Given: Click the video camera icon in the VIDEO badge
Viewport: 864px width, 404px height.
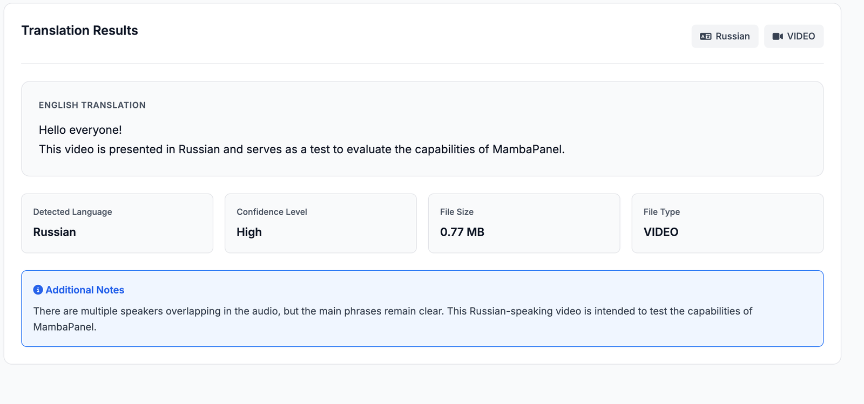Looking at the screenshot, I should [778, 36].
